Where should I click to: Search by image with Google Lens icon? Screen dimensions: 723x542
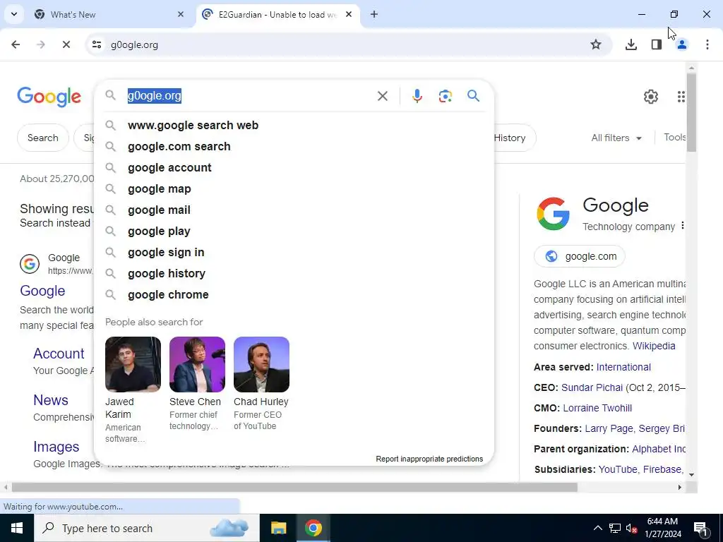click(445, 96)
